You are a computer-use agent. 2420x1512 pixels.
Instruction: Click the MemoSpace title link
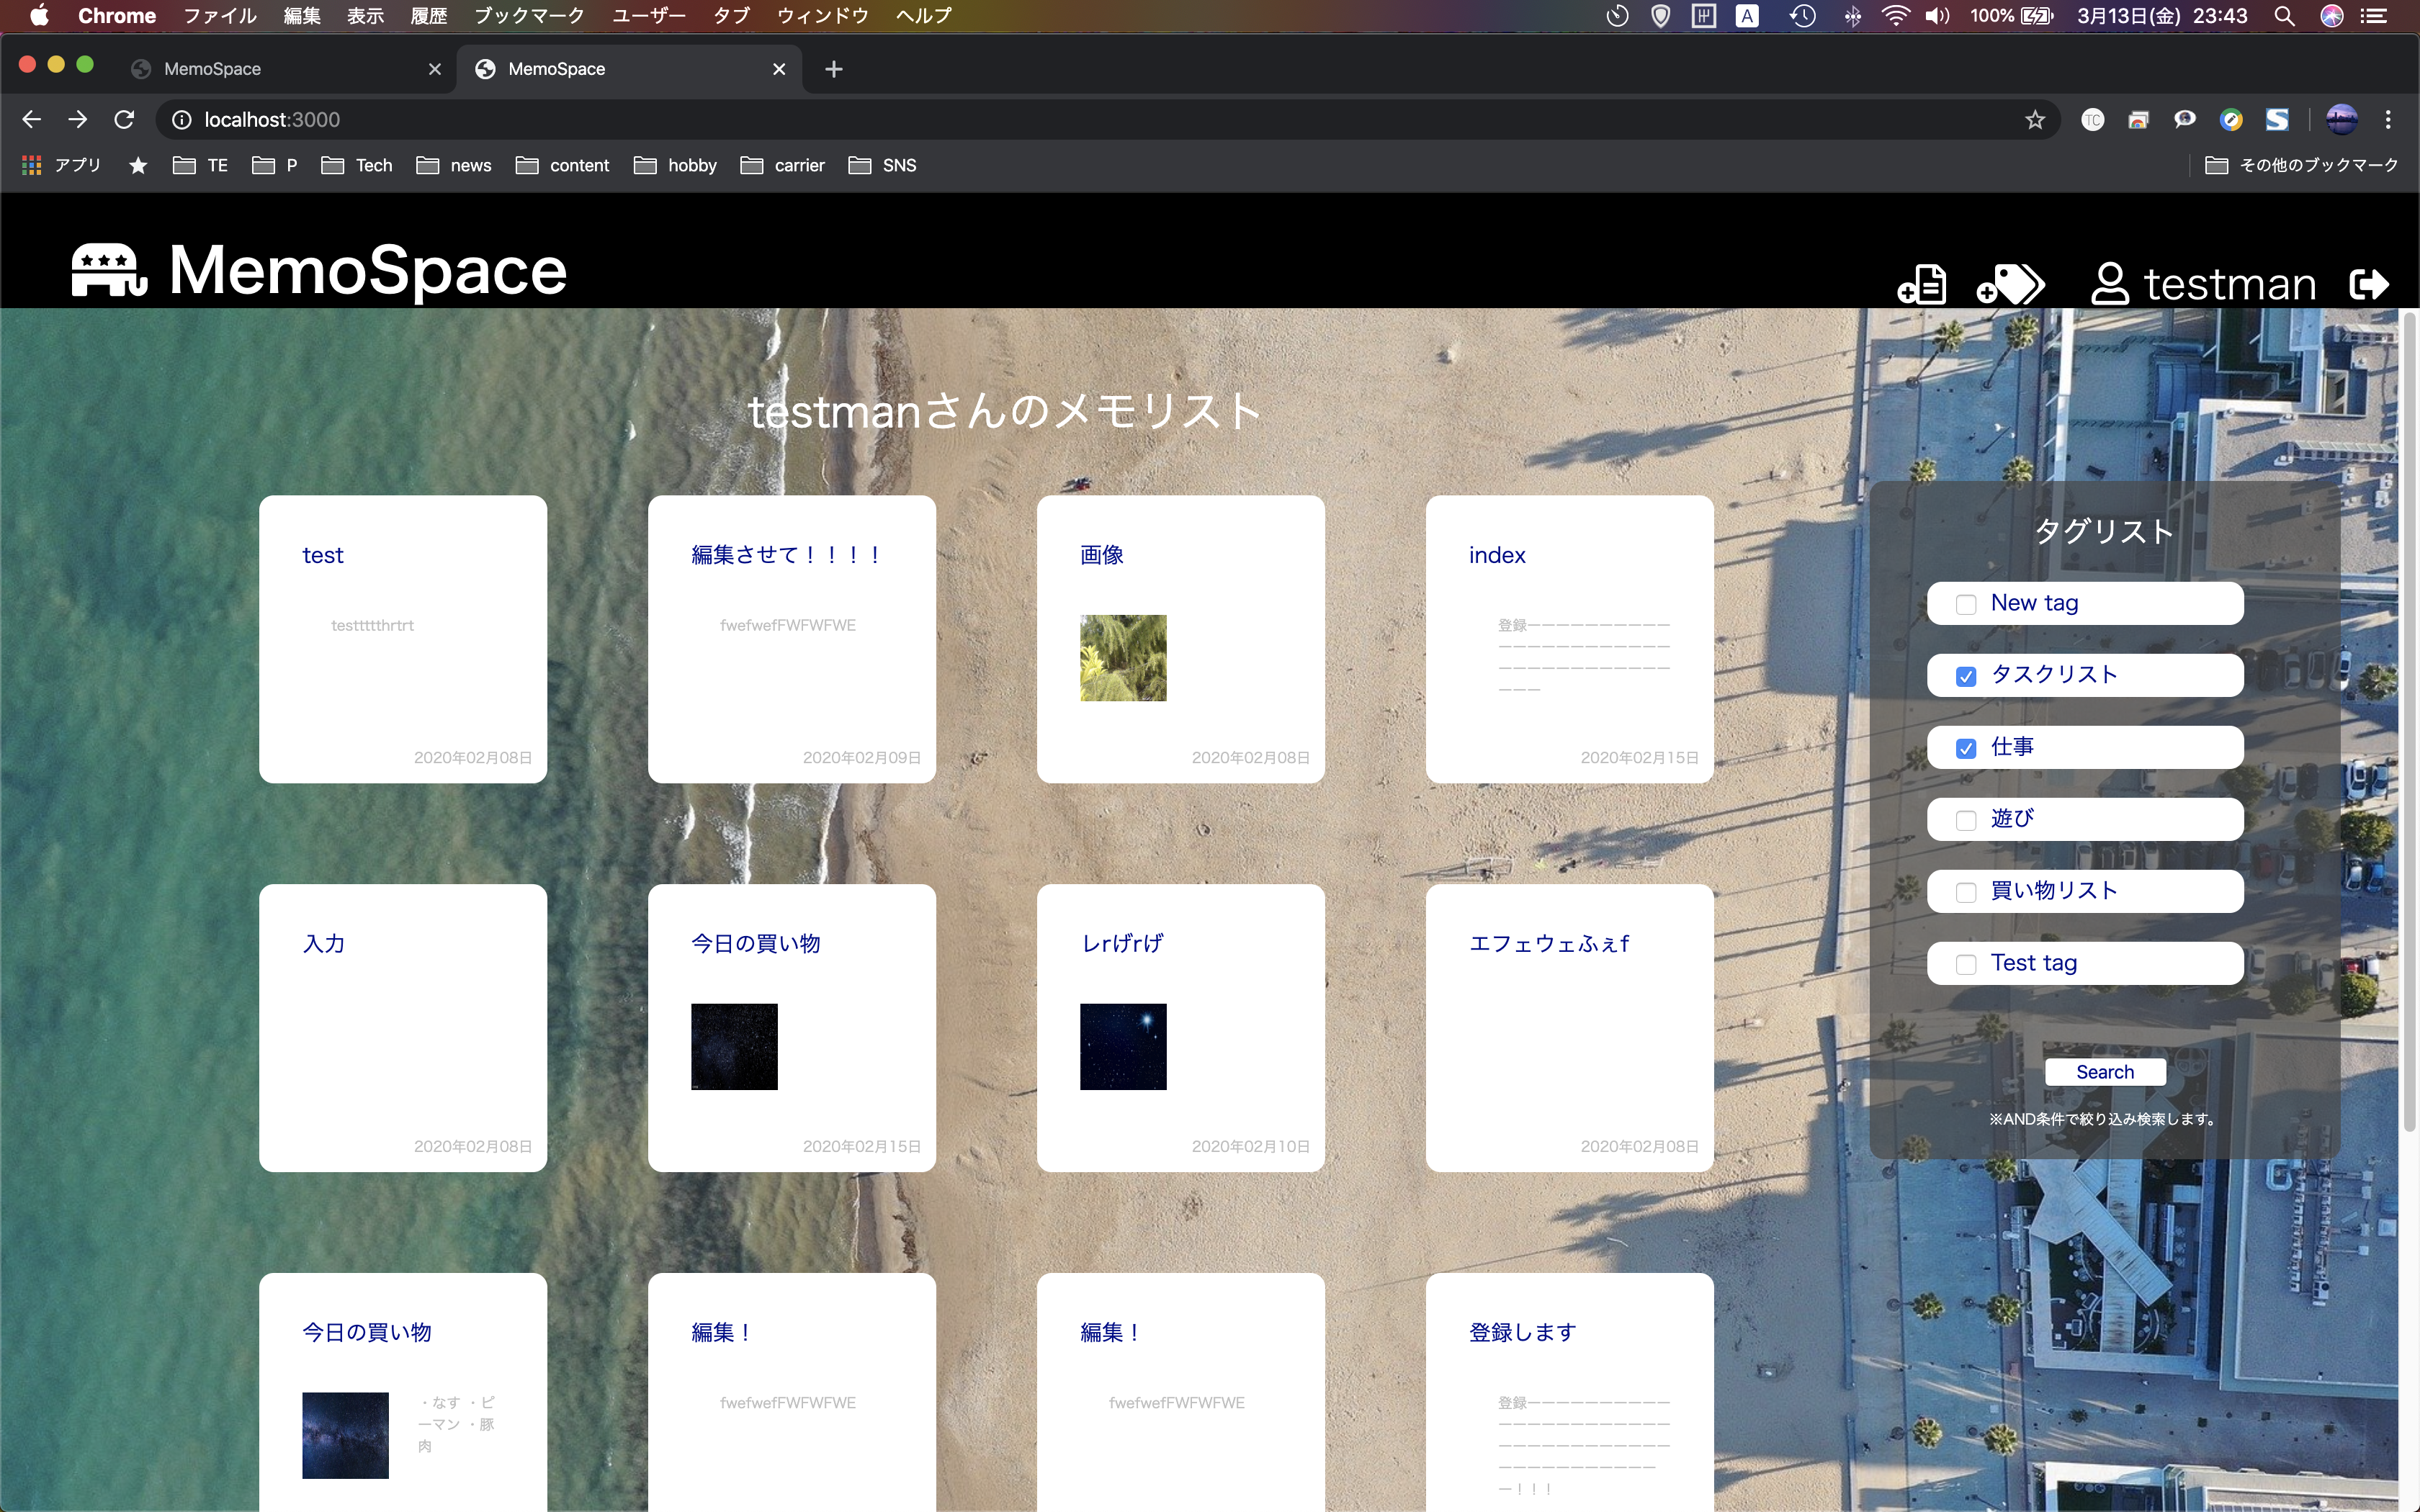click(367, 270)
